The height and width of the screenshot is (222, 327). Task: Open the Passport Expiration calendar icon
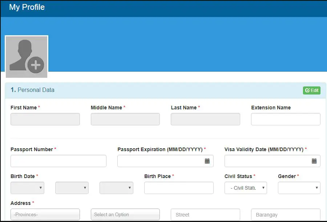tap(207, 161)
